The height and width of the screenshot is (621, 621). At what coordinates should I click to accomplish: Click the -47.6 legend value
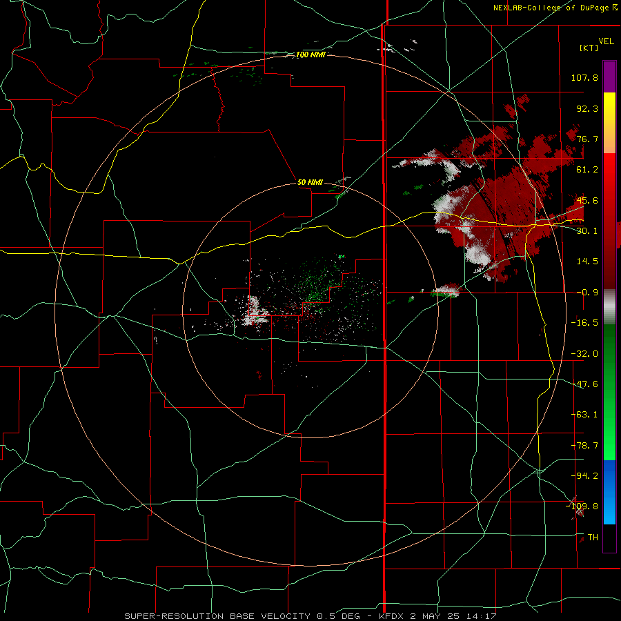tap(584, 384)
